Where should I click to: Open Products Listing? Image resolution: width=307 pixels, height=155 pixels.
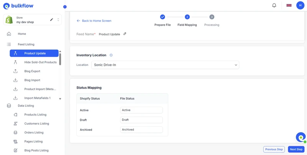pyautogui.click(x=35, y=115)
